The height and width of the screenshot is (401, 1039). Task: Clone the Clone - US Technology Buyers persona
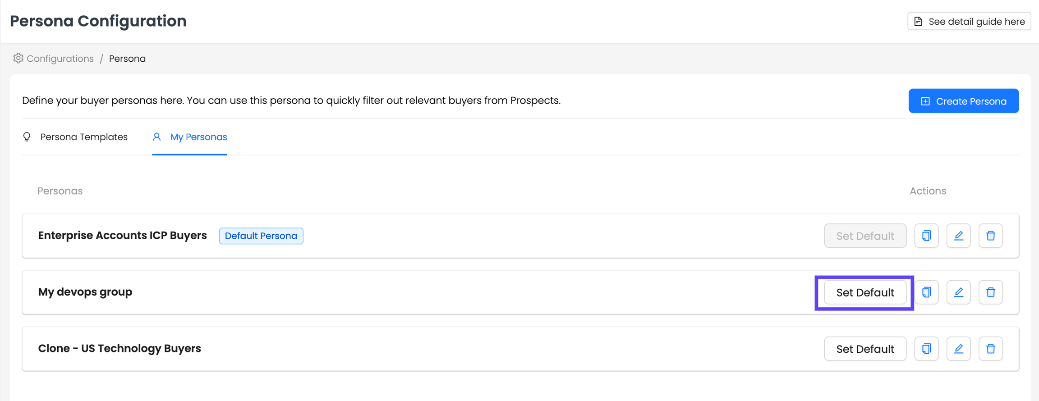[926, 349]
